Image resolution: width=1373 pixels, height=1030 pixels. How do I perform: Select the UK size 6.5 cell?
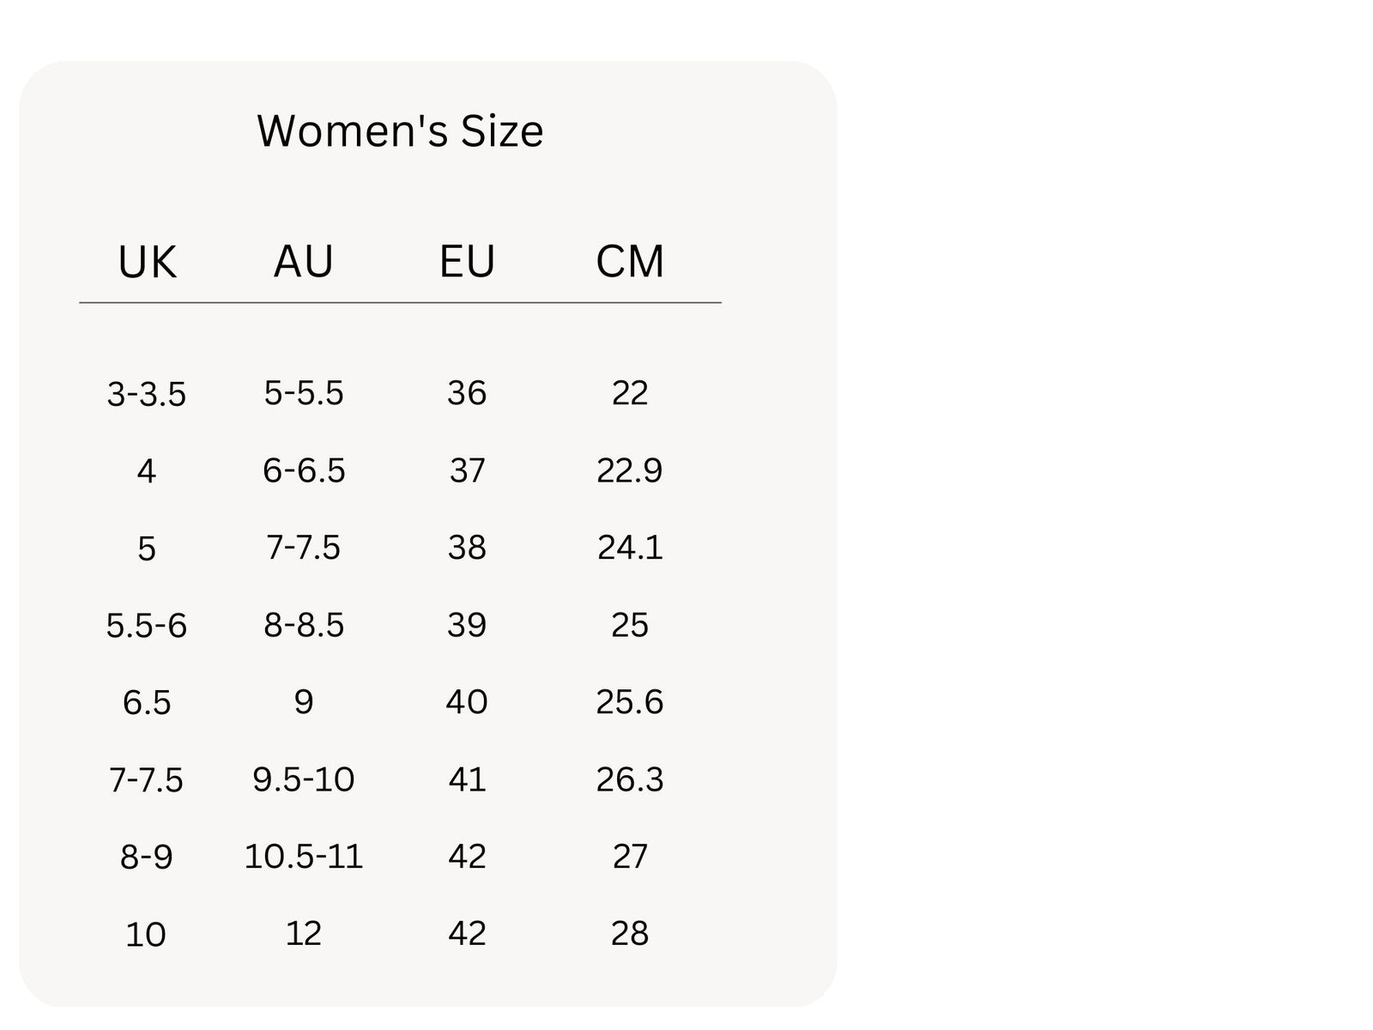click(147, 703)
